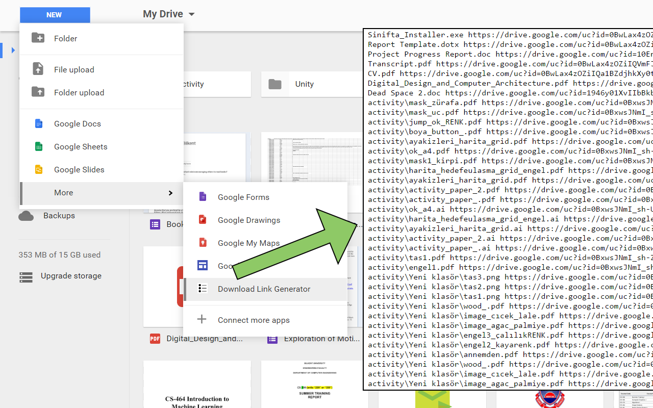Click the activity\Yeni klasör\tas3.png line
Screen dimensions: 653x408
tap(510, 277)
